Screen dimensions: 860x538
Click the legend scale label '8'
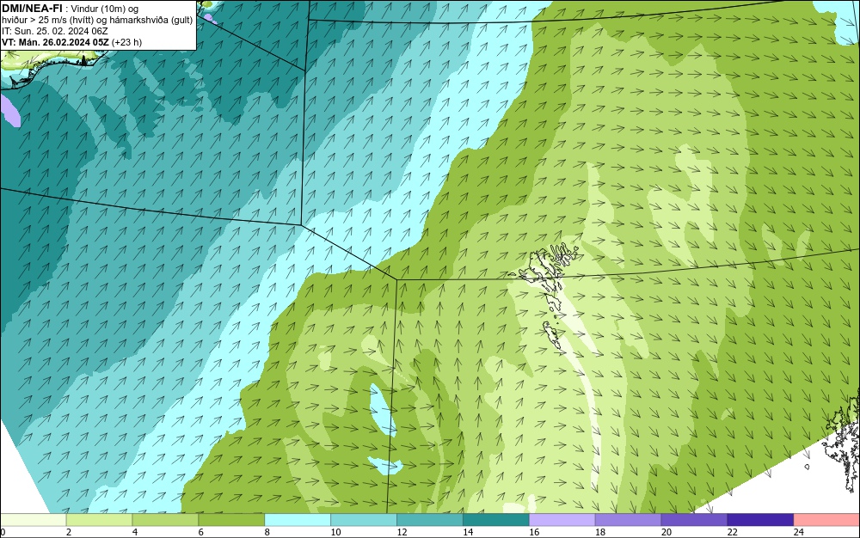pyautogui.click(x=267, y=532)
